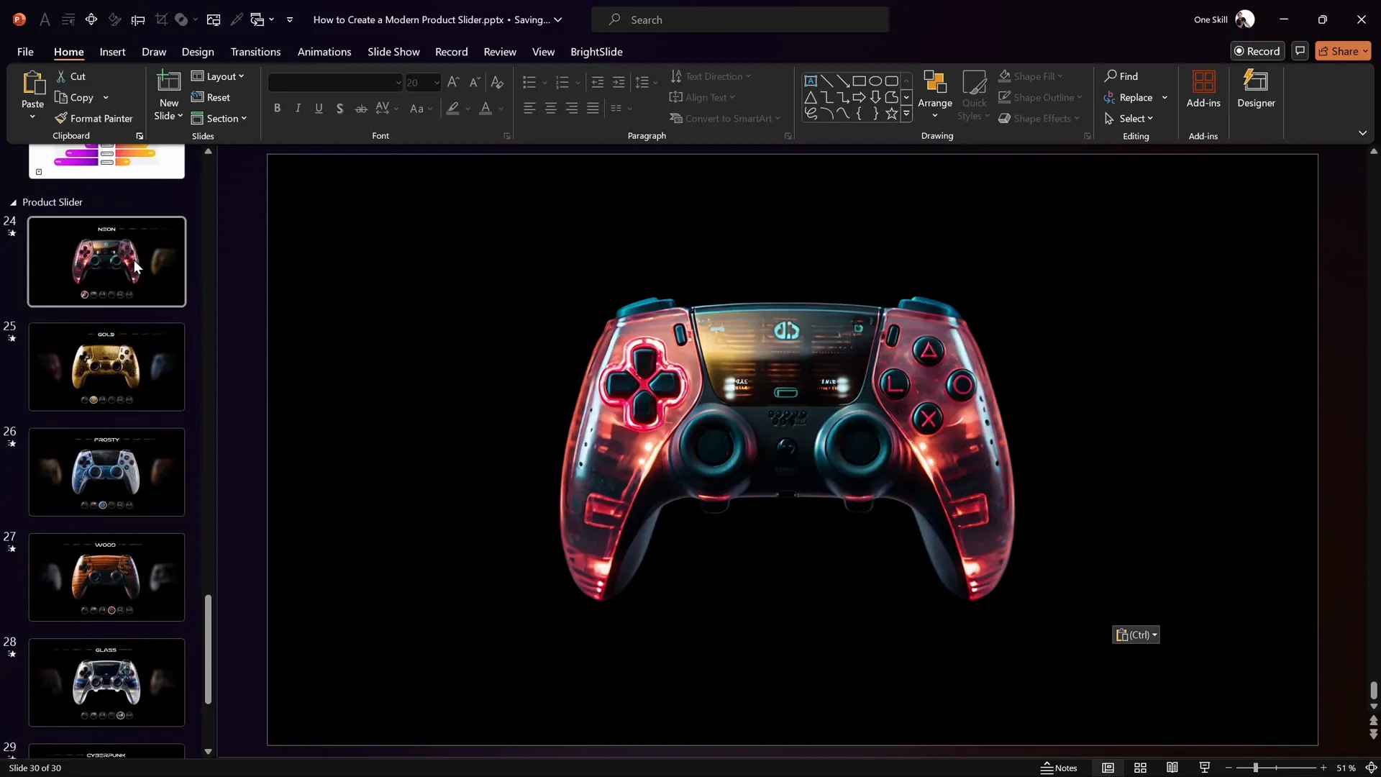The height and width of the screenshot is (777, 1381).
Task: Click the New Slide icon
Action: [x=169, y=82]
